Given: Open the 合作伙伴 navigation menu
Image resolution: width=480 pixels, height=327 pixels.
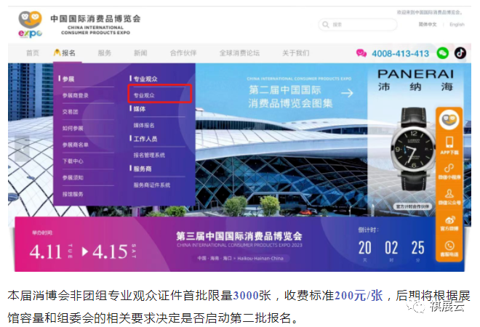Looking at the screenshot, I should click(183, 53).
